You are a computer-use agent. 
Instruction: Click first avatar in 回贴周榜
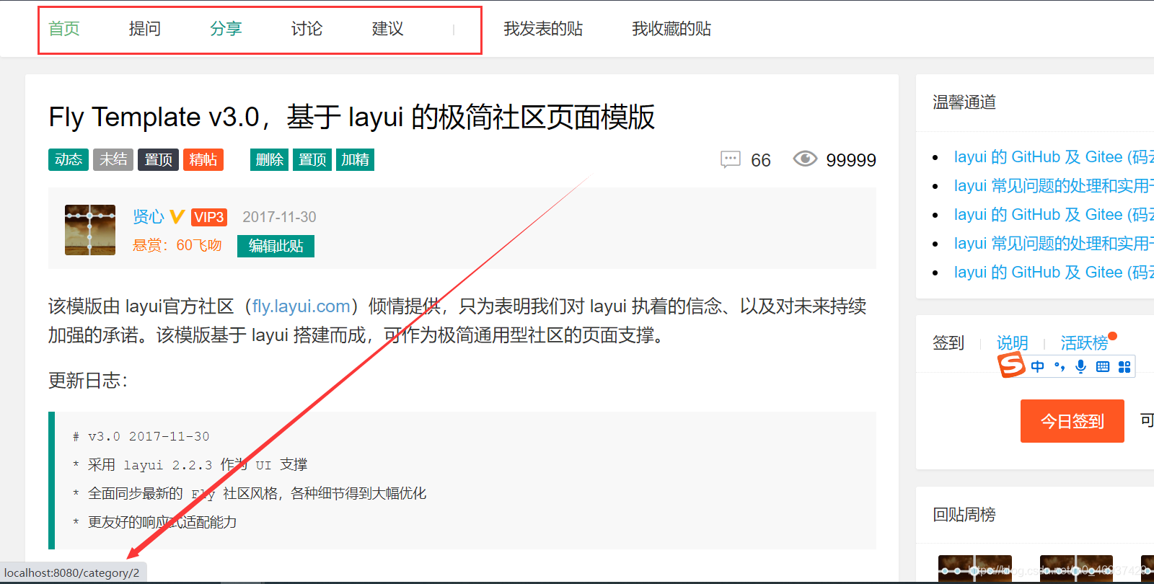coord(975,569)
